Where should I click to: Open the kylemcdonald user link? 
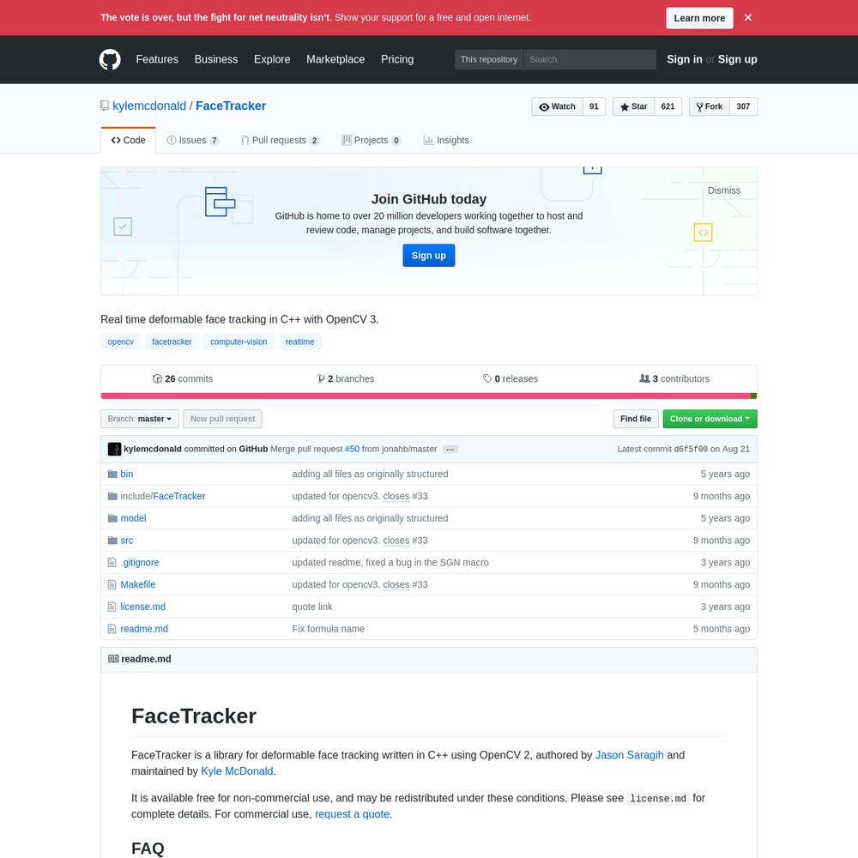click(148, 106)
